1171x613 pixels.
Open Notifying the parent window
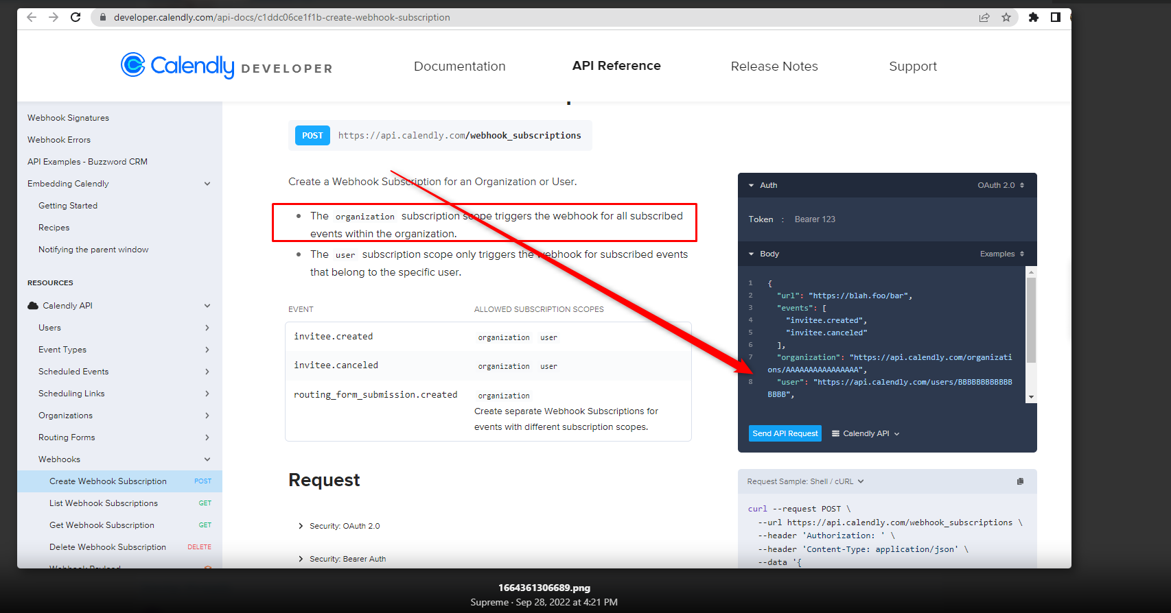93,250
